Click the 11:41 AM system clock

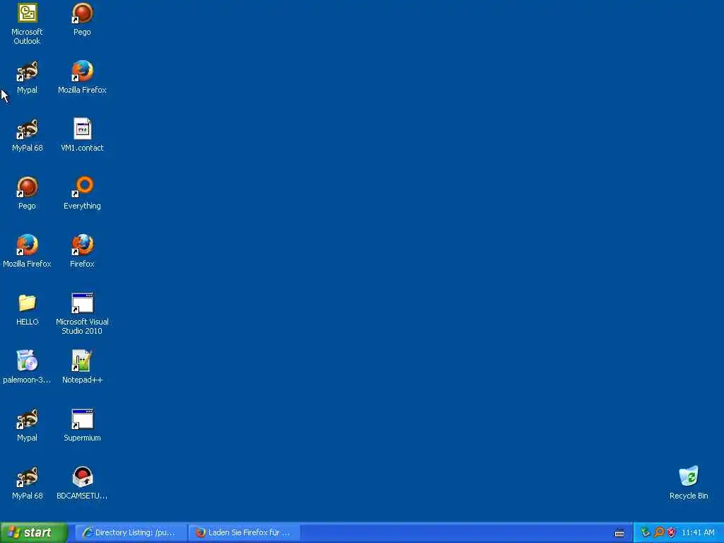coord(698,532)
